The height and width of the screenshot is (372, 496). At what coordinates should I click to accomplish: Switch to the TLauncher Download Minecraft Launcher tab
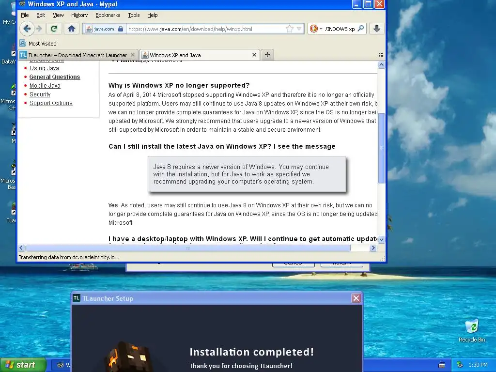pyautogui.click(x=78, y=55)
